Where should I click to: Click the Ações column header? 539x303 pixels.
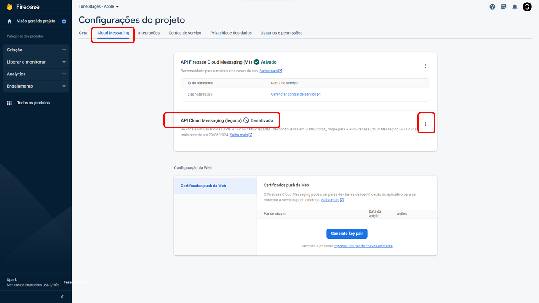coord(402,214)
